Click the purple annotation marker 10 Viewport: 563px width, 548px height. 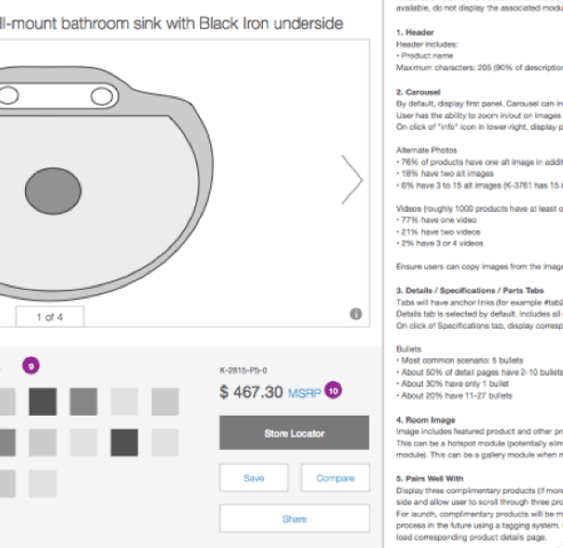[333, 391]
